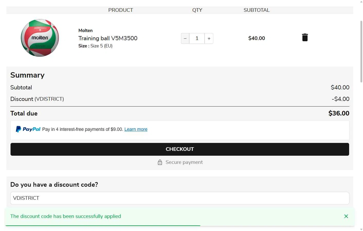This screenshot has height=231, width=363.
Task: Click the scrollbar down arrow
Action: [x=361, y=229]
